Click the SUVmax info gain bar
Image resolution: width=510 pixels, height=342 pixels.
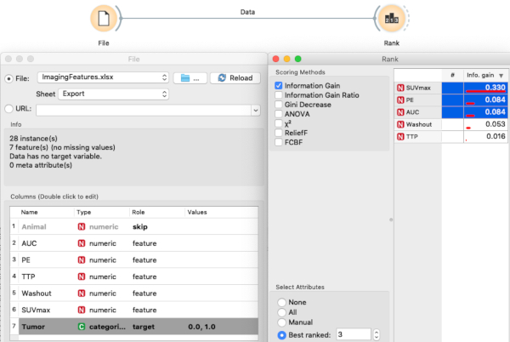tap(486, 88)
